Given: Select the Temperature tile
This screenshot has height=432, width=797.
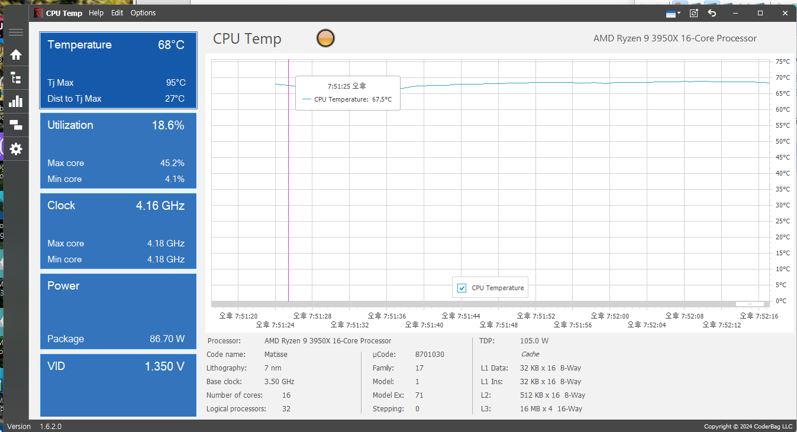Looking at the screenshot, I should (118, 71).
